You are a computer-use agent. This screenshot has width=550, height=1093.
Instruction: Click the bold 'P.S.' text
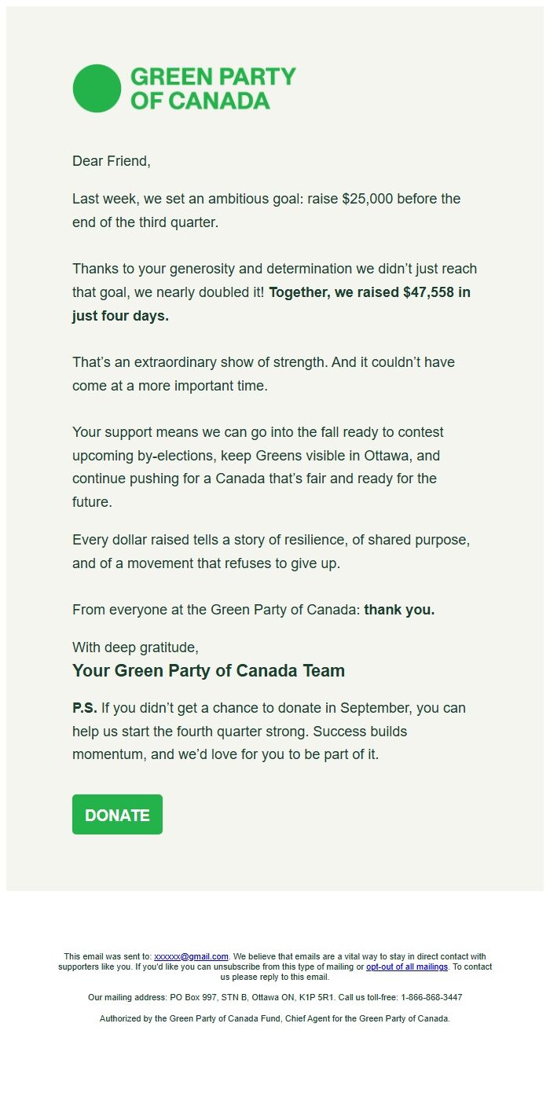click(x=84, y=708)
